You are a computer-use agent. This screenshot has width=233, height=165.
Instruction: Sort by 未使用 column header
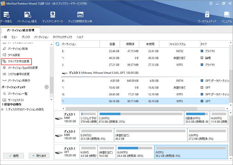149,44
